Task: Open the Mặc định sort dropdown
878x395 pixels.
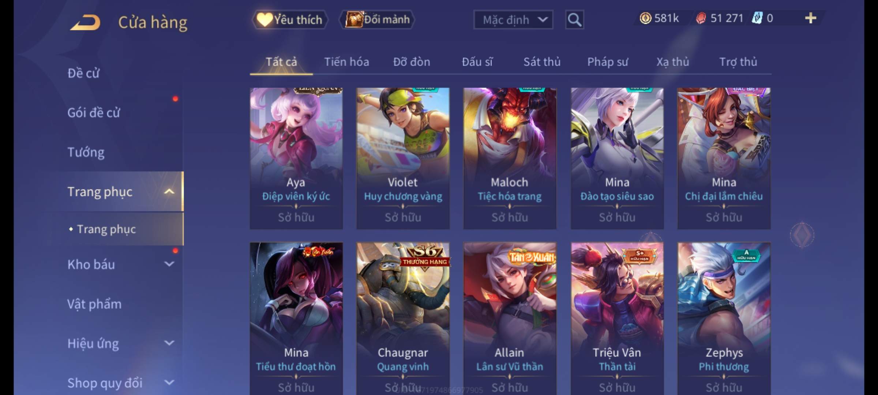Action: [x=513, y=20]
